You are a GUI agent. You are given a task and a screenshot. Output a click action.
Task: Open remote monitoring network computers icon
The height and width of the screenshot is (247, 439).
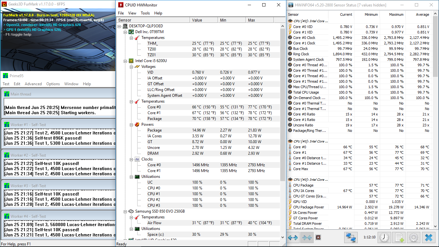(351, 238)
